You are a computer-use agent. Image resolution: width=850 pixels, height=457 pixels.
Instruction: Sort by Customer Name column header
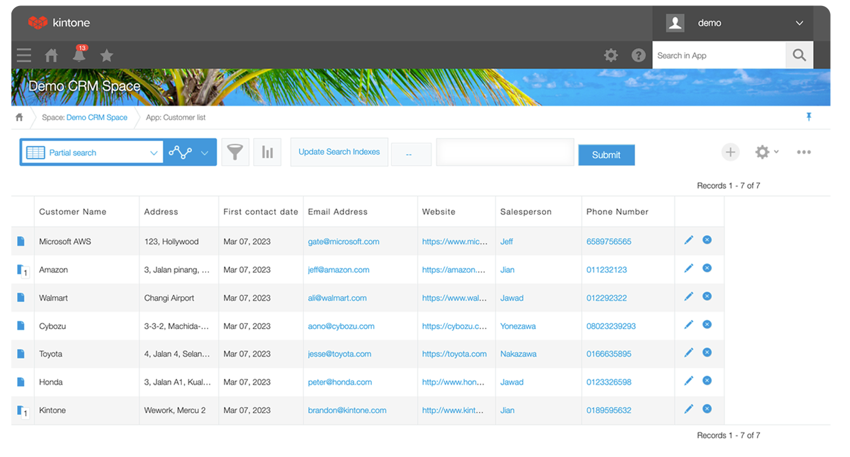pyautogui.click(x=72, y=211)
